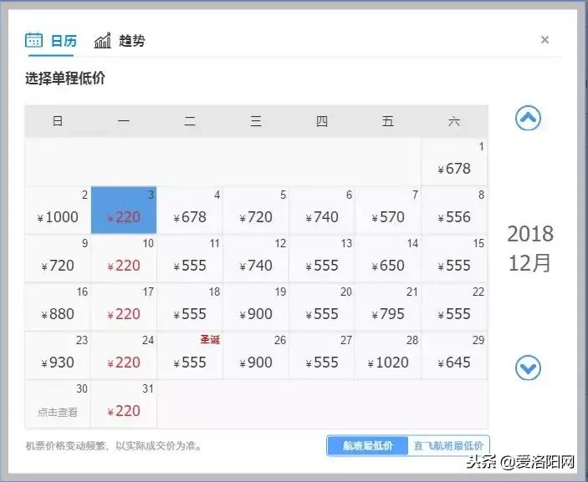Select 航班最低价 price mode

pyautogui.click(x=367, y=446)
